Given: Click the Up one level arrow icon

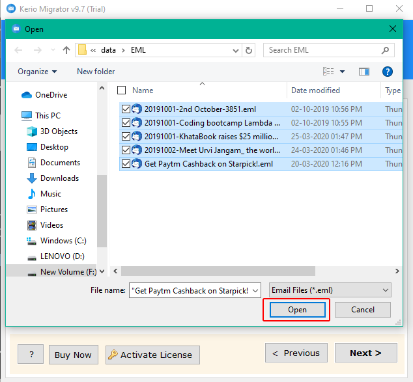Looking at the screenshot, I should click(66, 50).
